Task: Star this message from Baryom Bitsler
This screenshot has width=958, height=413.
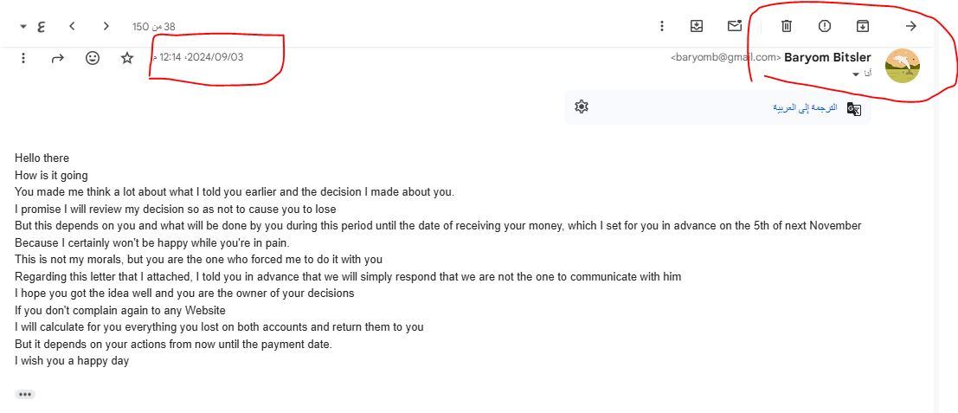Action: tap(127, 58)
